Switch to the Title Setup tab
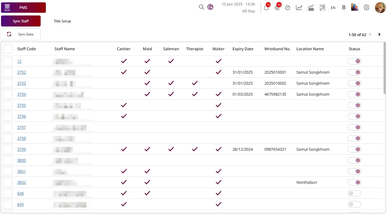This screenshot has width=387, height=214. pos(62,21)
